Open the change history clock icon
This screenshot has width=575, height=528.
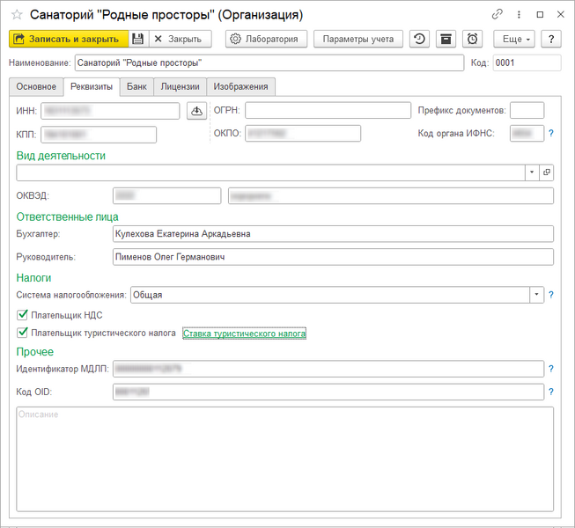[x=420, y=39]
